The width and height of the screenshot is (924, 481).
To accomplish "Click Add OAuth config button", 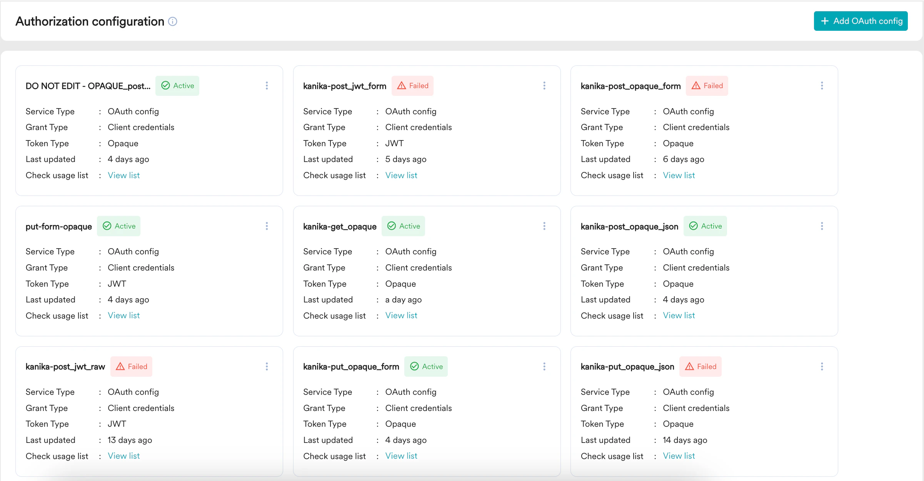I will (x=861, y=21).
